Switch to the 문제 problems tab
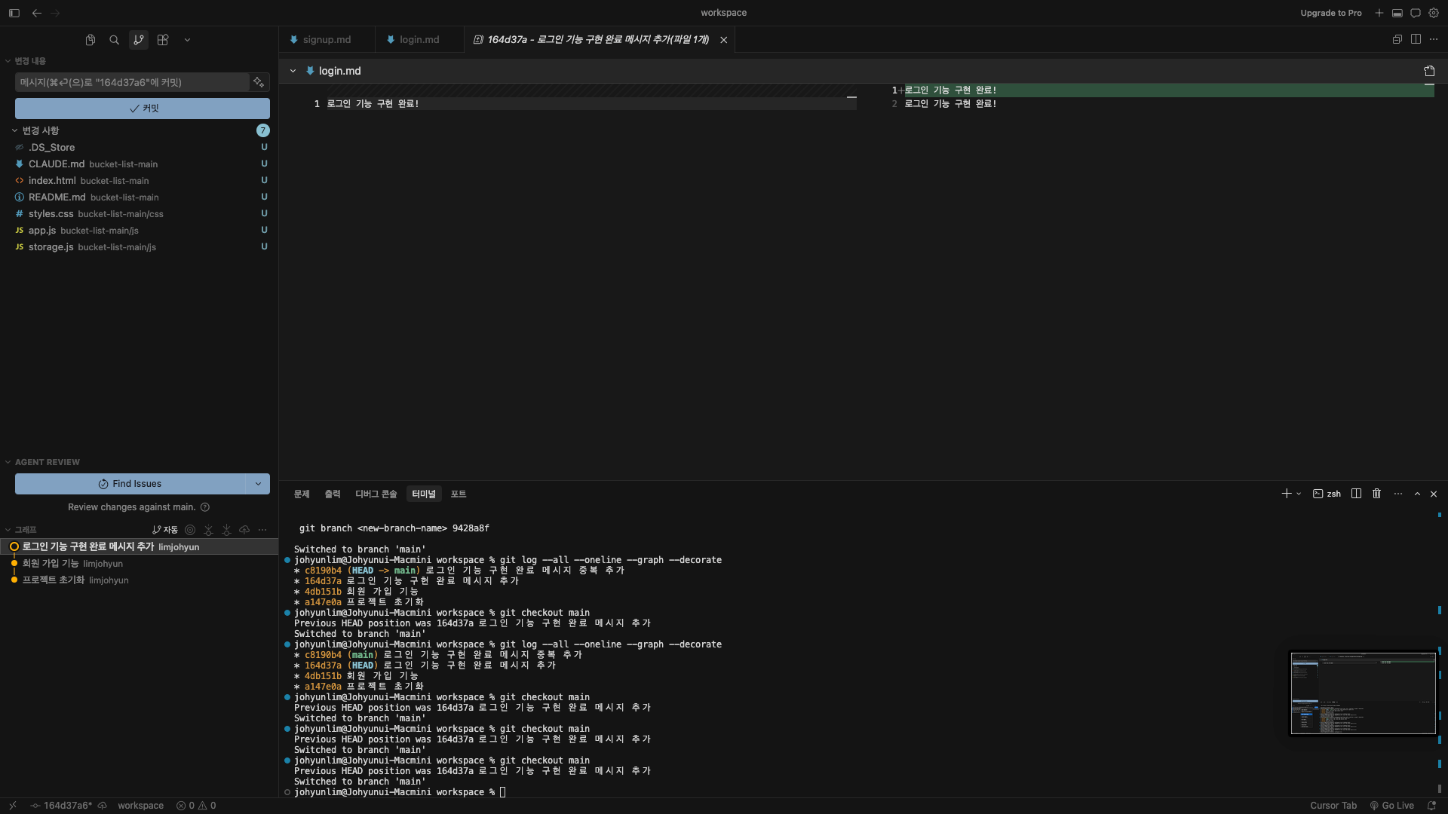The height and width of the screenshot is (814, 1448). pyautogui.click(x=302, y=494)
